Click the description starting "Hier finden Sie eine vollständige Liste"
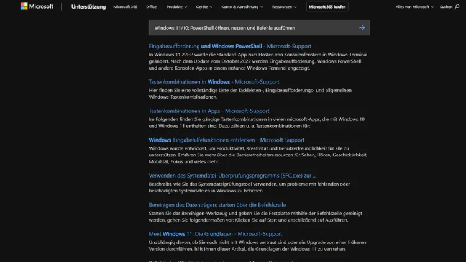 tap(250, 94)
